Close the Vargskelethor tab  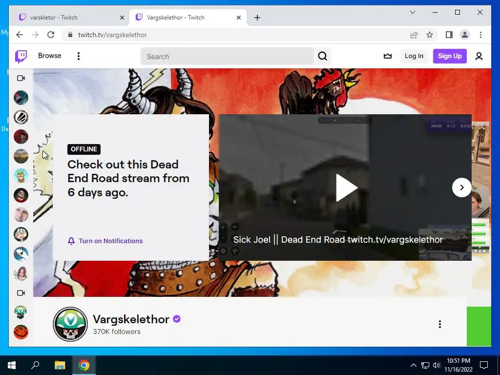coord(238,18)
